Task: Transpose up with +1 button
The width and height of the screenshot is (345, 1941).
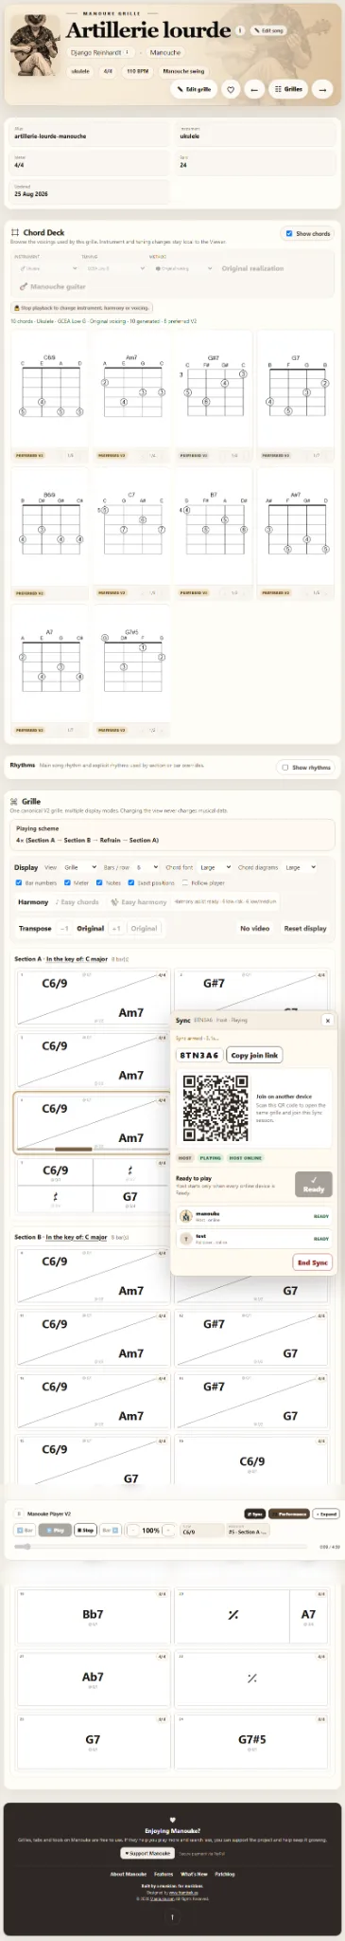Action: coord(115,928)
